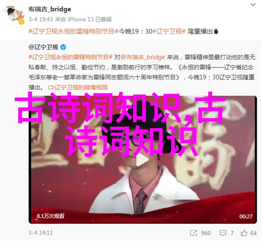The width and height of the screenshot is (262, 241).
Task: Open the @辽宁卫视 account name
Action: (x=43, y=47)
